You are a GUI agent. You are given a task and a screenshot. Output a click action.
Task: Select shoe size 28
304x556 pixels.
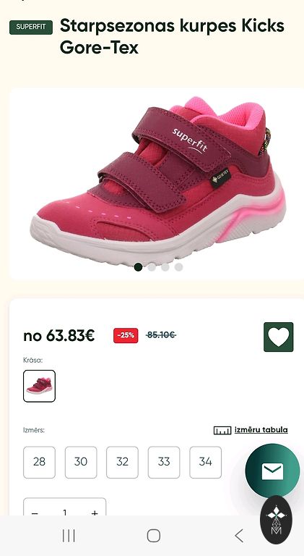(x=39, y=462)
